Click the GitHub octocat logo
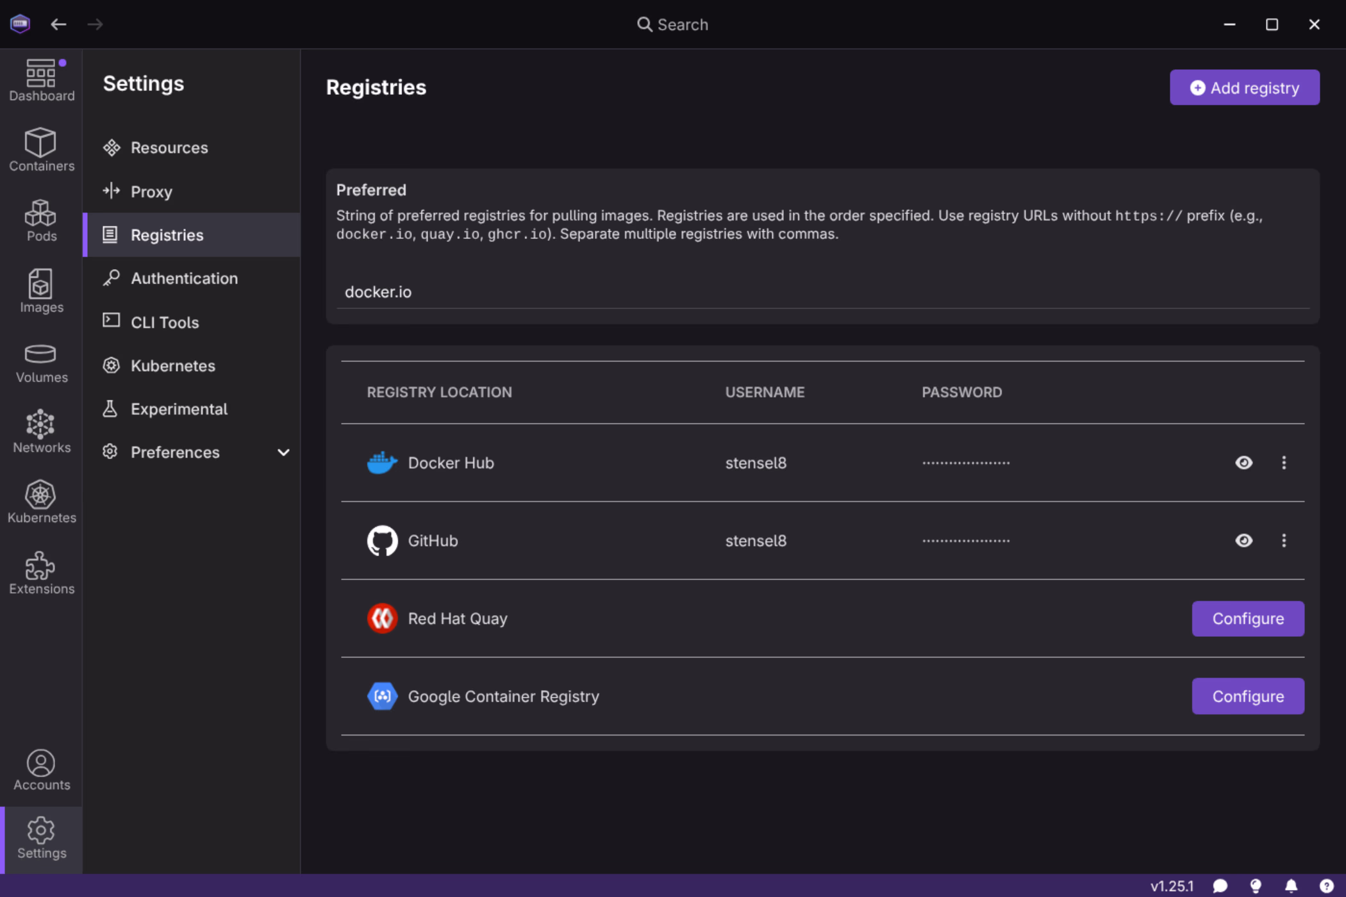The height and width of the screenshot is (897, 1346). (382, 541)
